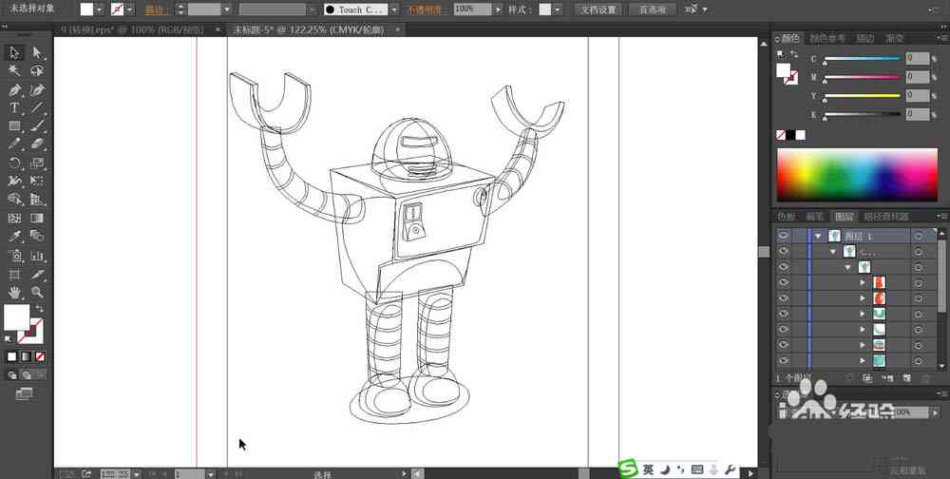Click the 图层 1 target circle
The image size is (950, 479).
(x=919, y=236)
